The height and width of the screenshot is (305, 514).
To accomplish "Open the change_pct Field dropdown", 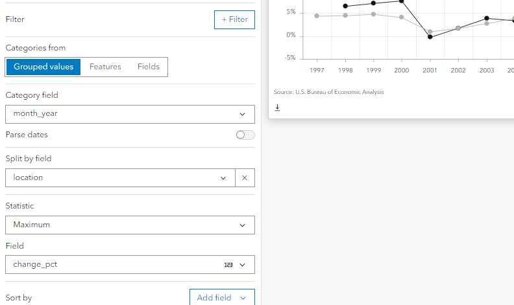I will (130, 265).
